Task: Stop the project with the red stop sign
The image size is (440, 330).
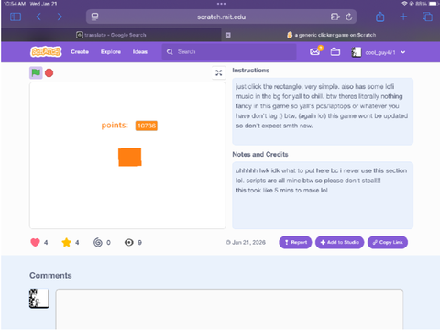Action: pos(49,73)
